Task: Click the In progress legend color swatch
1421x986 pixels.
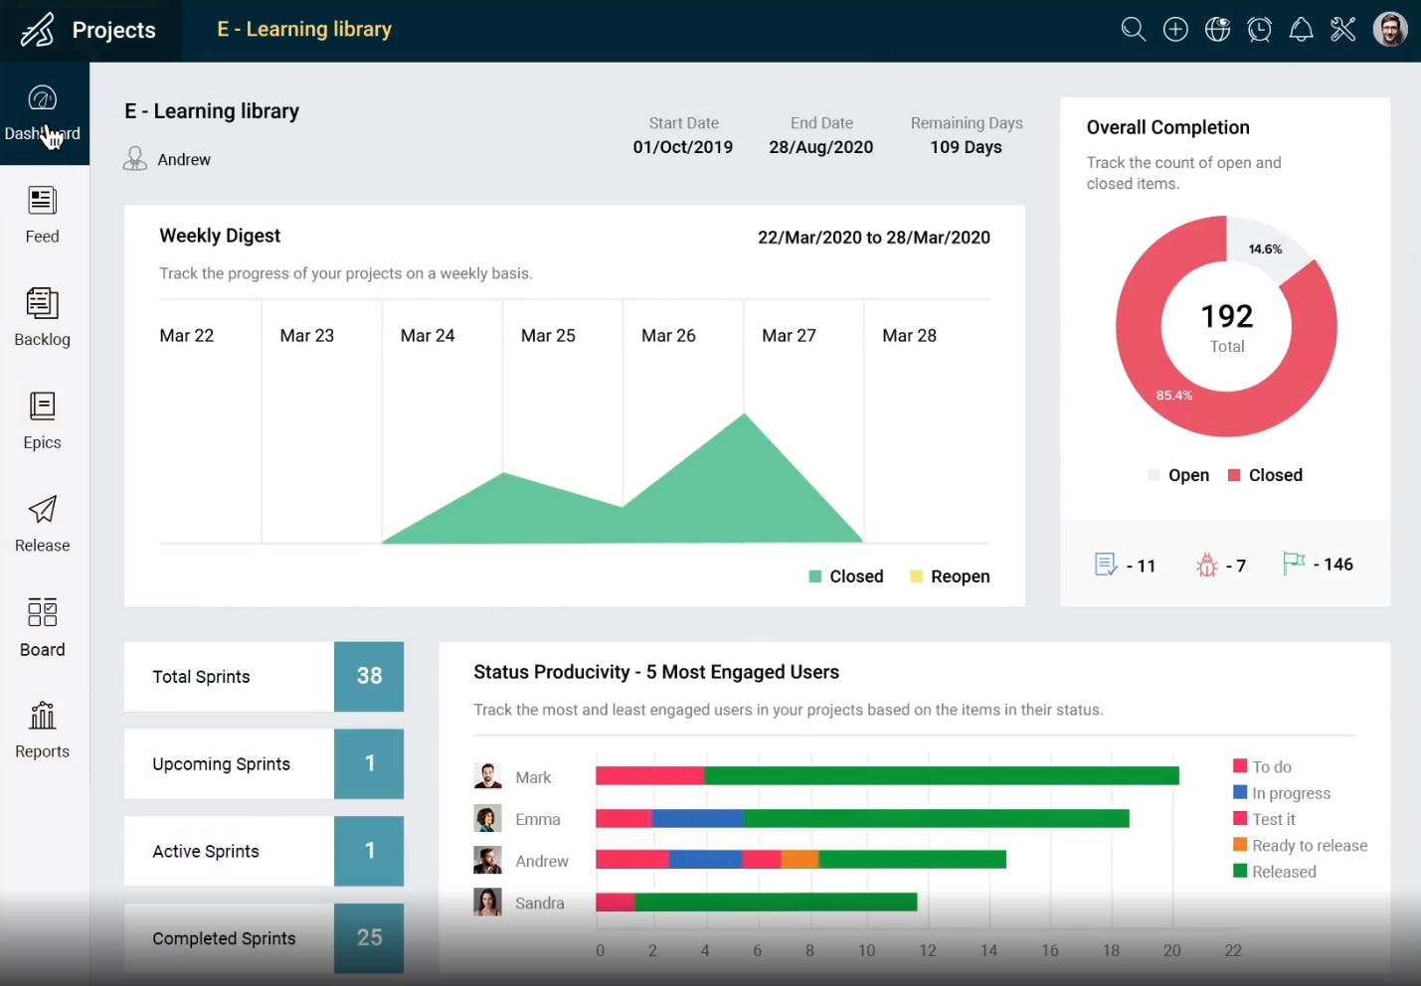Action: (1240, 792)
